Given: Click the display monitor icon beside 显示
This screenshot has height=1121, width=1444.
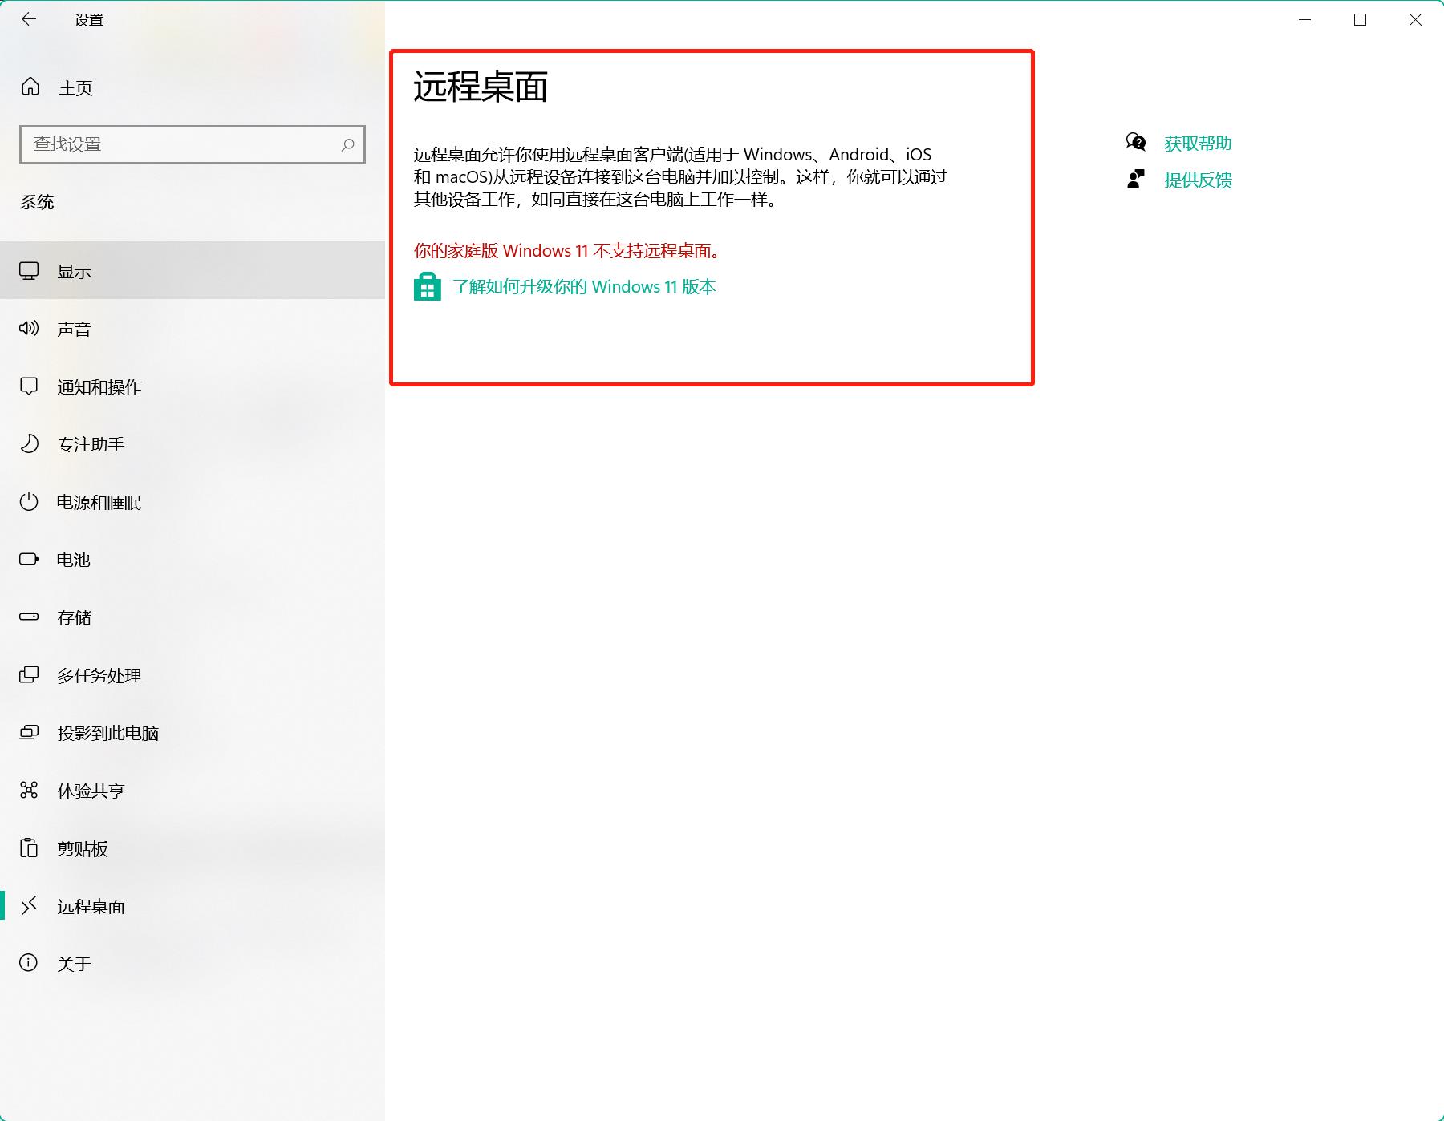Looking at the screenshot, I should tap(29, 271).
